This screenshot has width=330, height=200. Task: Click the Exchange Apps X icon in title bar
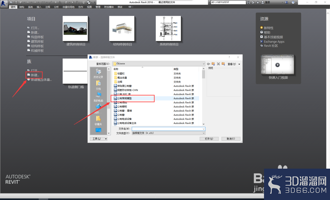pyautogui.click(x=286, y=2)
